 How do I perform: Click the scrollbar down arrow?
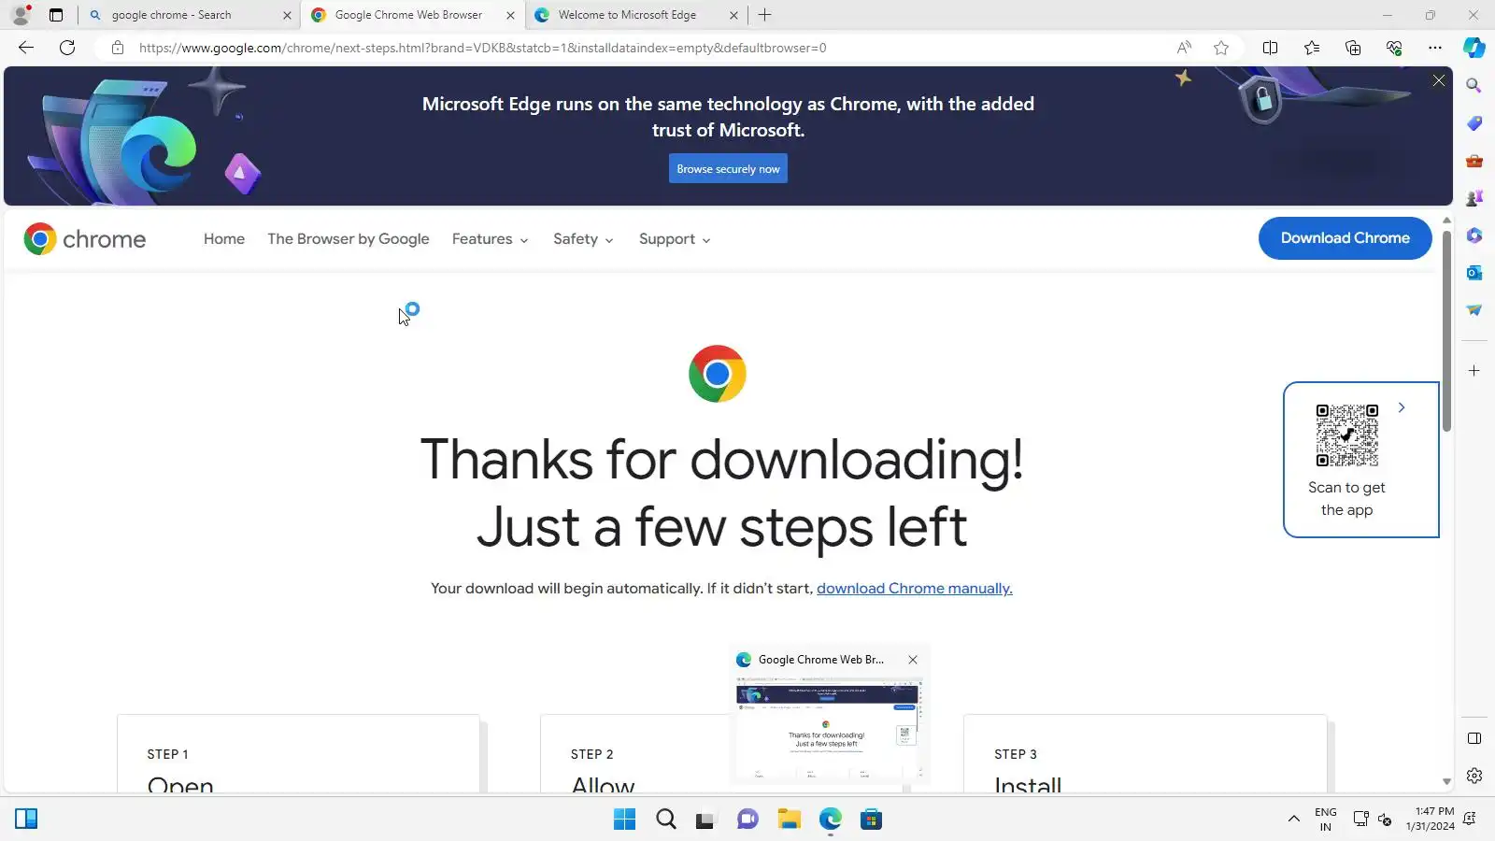coord(1446,781)
